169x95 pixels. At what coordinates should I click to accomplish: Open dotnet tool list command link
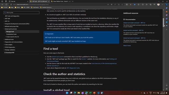tap(133, 30)
